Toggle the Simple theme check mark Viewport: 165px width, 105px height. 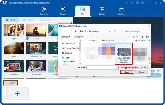27,38
